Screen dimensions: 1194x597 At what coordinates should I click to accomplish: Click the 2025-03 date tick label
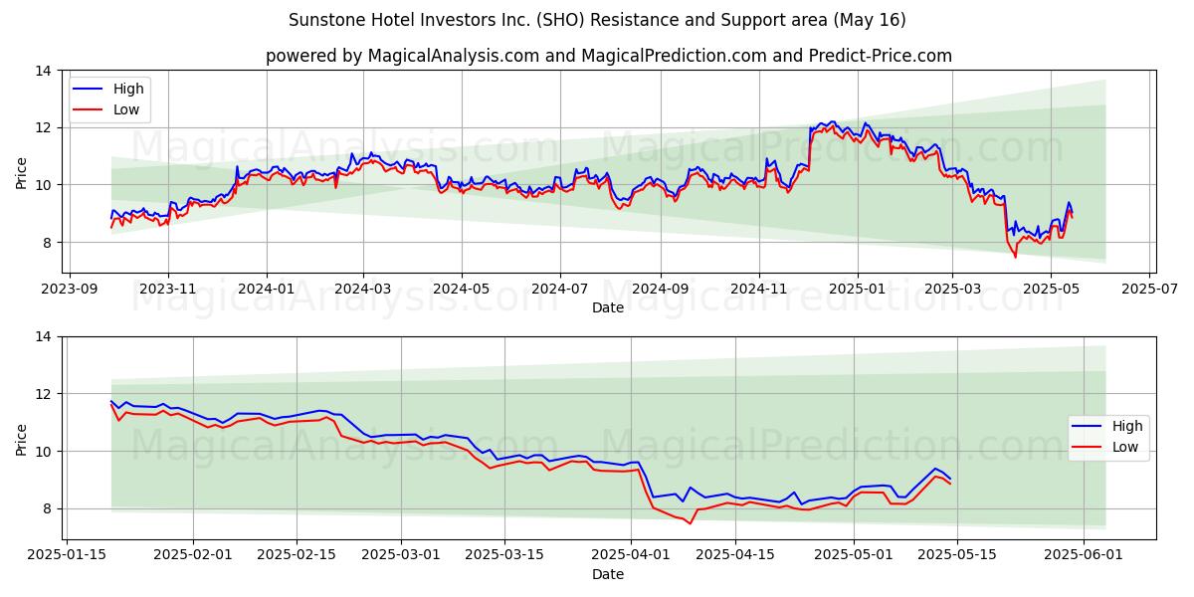click(952, 290)
